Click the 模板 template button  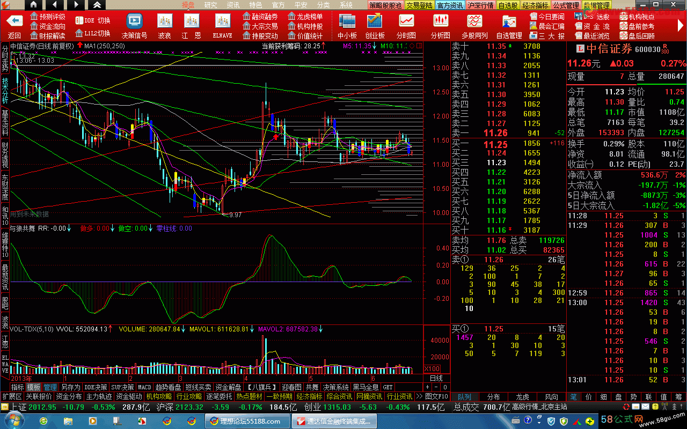coord(34,387)
